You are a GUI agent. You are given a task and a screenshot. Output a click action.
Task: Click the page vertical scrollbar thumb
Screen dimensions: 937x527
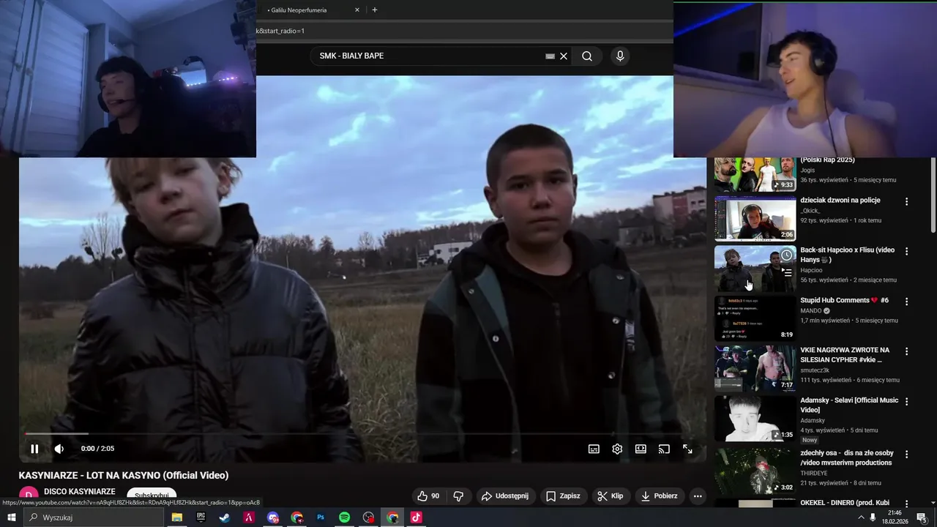[933, 194]
